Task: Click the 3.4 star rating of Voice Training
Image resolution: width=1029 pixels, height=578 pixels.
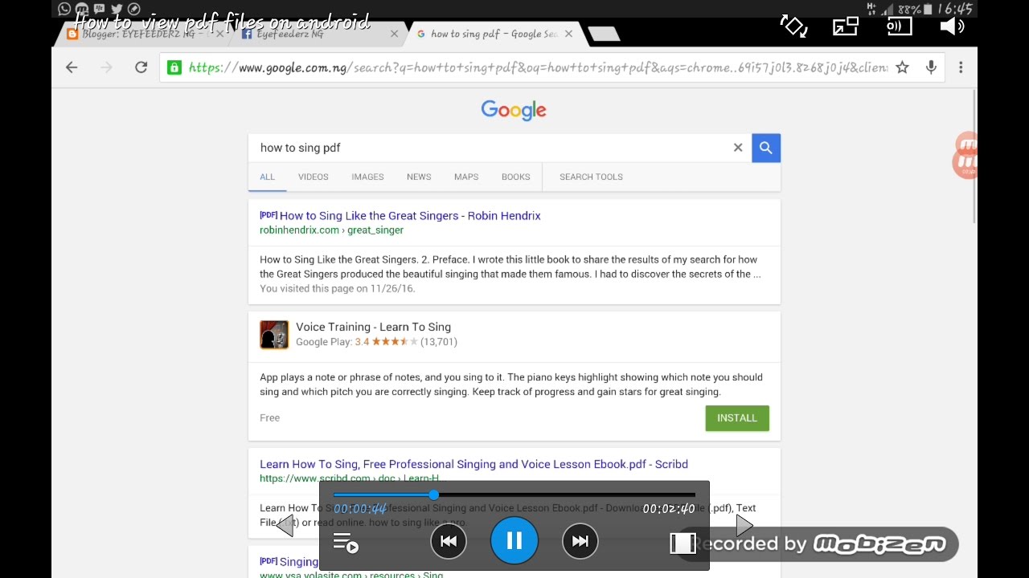Action: point(386,342)
